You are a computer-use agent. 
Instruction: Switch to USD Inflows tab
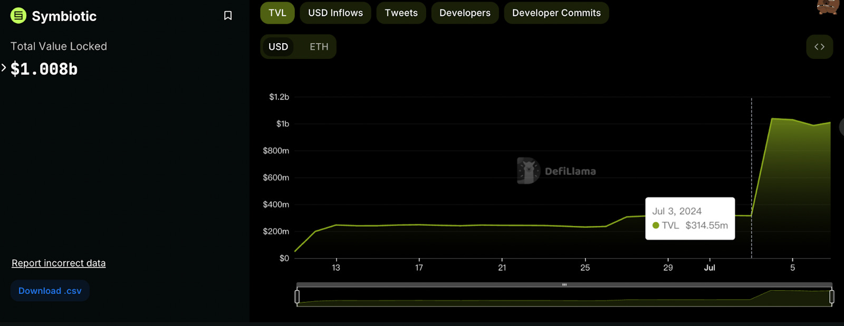coord(335,13)
